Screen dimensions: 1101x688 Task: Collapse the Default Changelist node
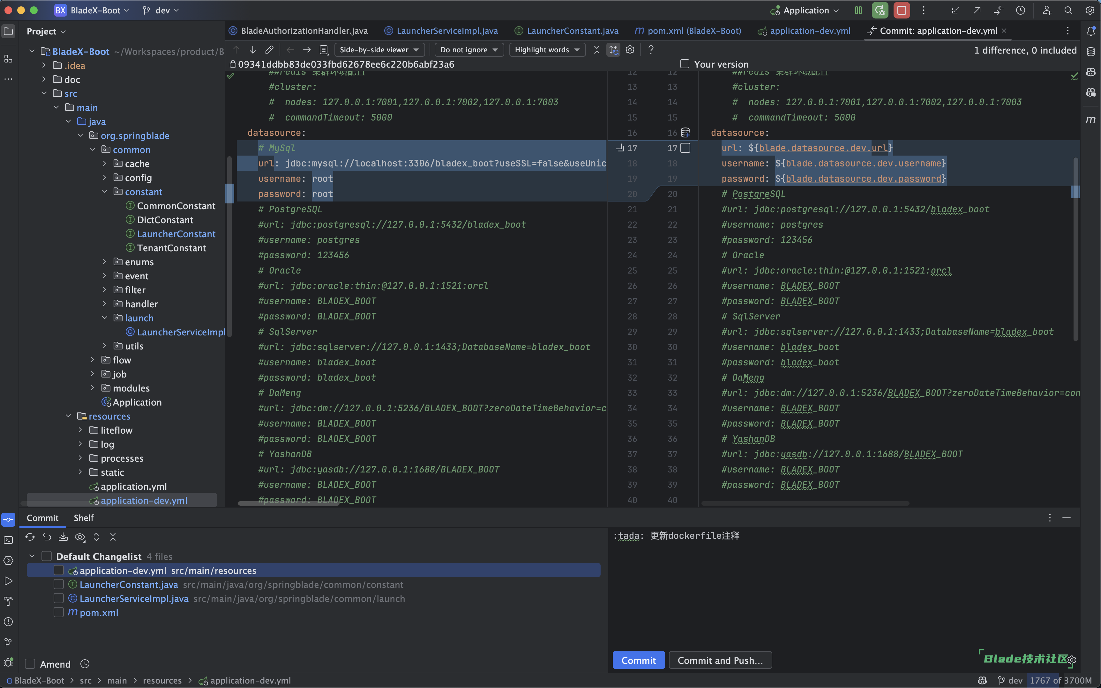point(32,556)
